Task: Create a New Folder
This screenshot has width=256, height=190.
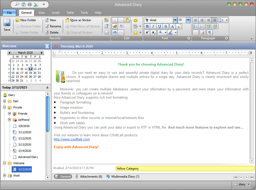Action: (26, 20)
